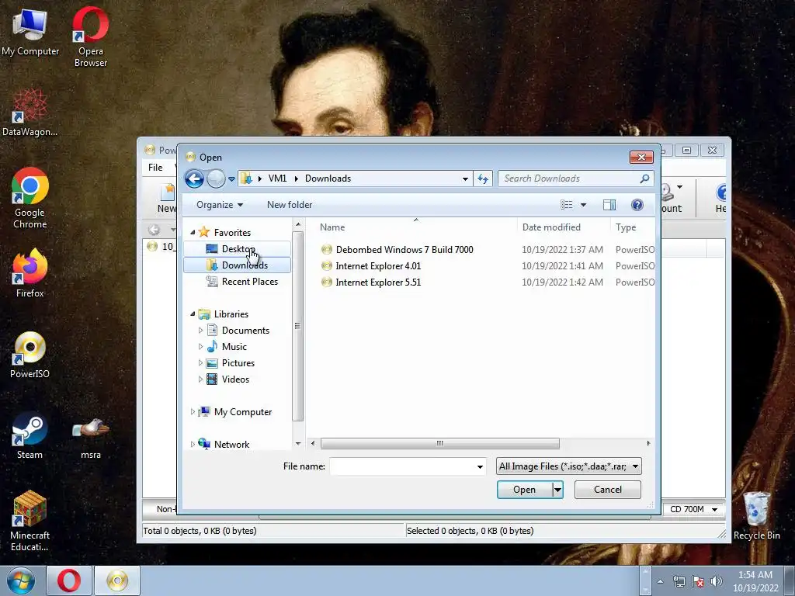Launch Google Chrome desktop shortcut
This screenshot has width=795, height=596.
click(30, 198)
